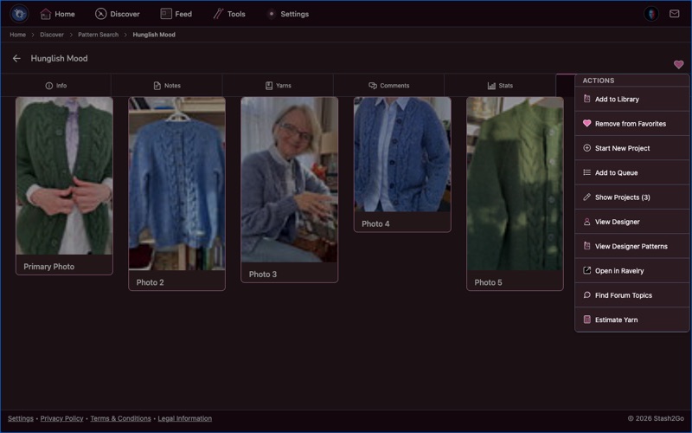Open the Tools navigation item

229,14
